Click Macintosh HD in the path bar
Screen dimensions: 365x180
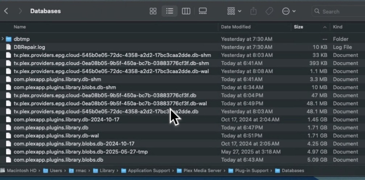click(x=18, y=171)
